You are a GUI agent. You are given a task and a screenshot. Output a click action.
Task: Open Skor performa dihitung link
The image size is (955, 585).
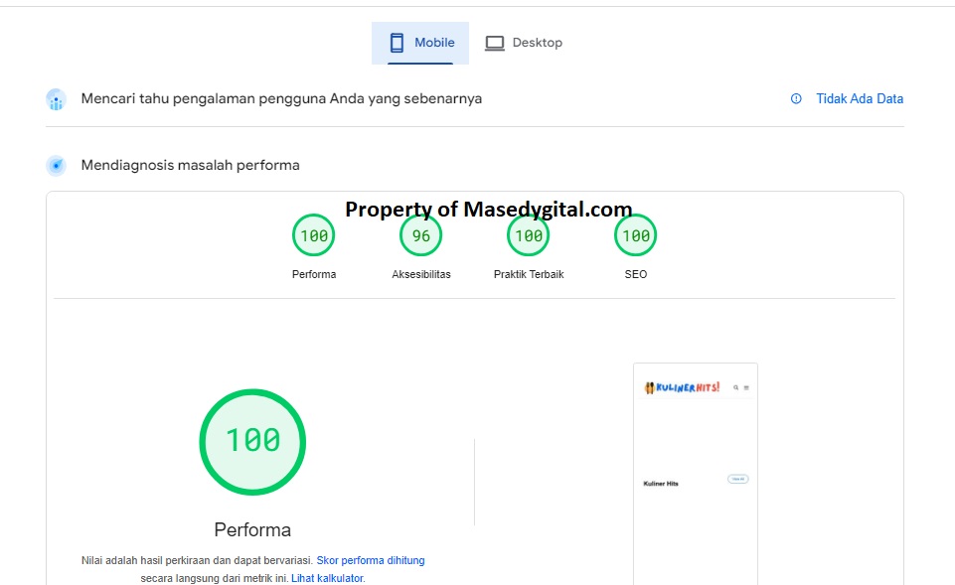click(x=371, y=560)
